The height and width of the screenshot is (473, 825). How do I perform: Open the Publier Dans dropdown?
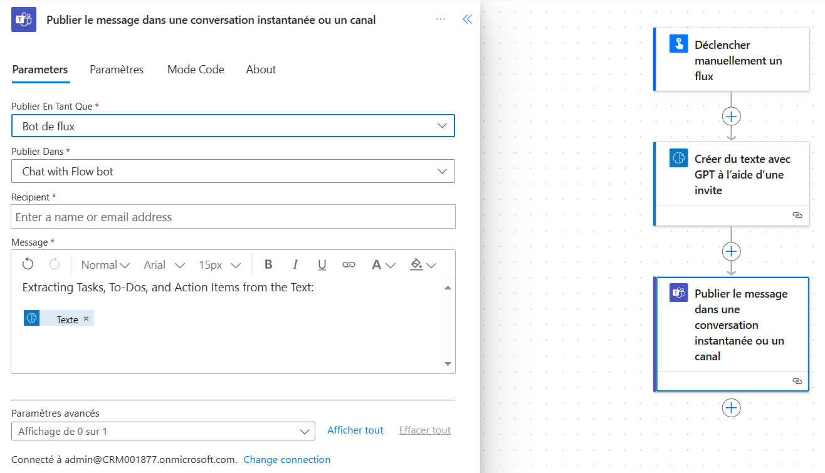(233, 171)
